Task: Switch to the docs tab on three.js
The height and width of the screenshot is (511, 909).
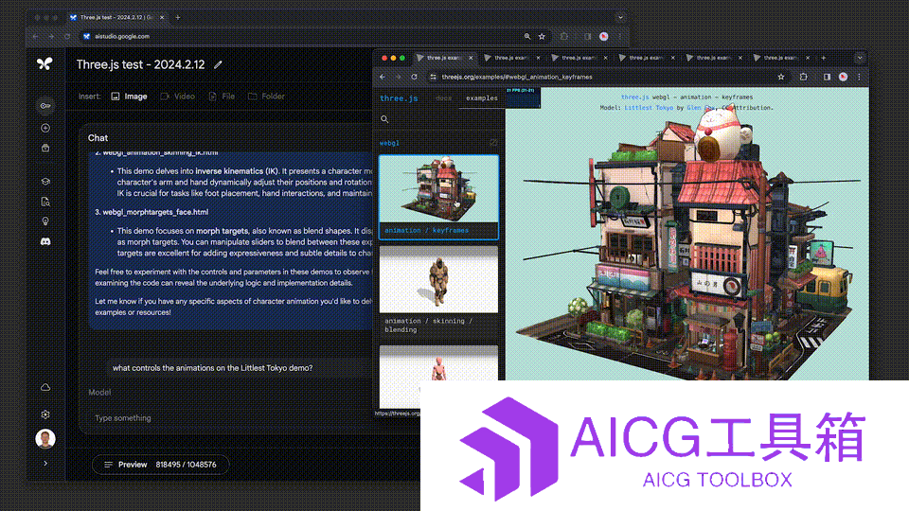Action: 443,98
